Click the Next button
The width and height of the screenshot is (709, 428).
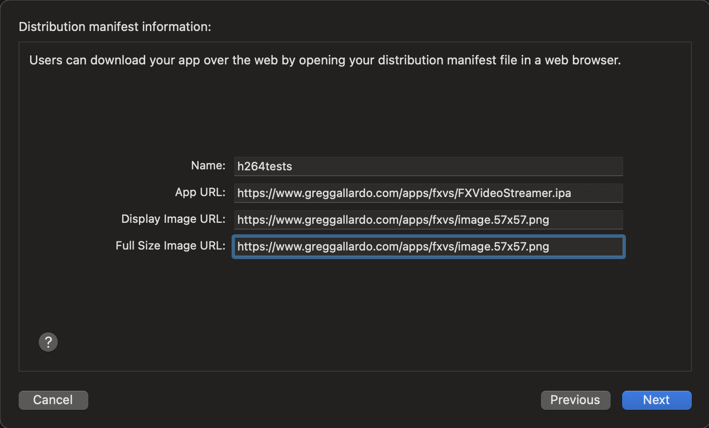(656, 400)
